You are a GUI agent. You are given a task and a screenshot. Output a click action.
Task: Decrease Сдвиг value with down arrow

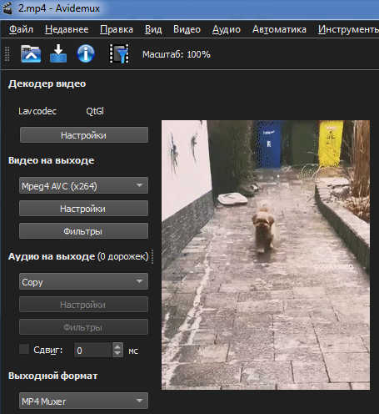[x=117, y=354]
